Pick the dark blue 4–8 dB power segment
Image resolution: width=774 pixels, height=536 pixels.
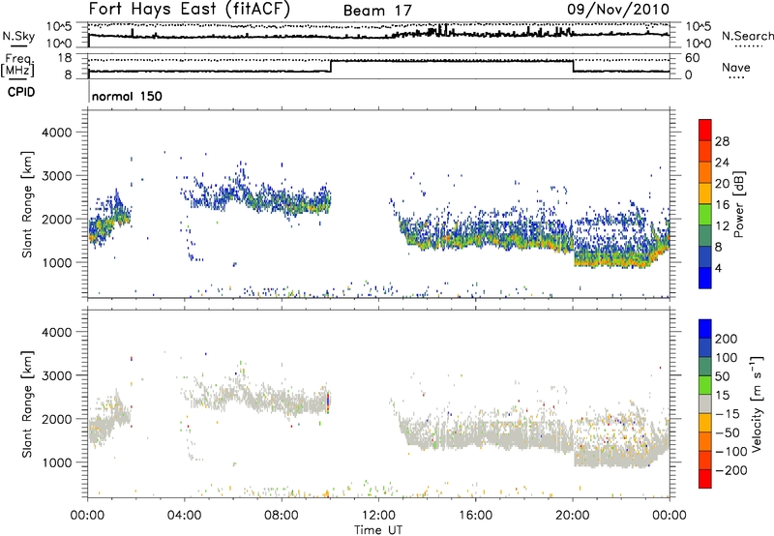pyautogui.click(x=705, y=256)
